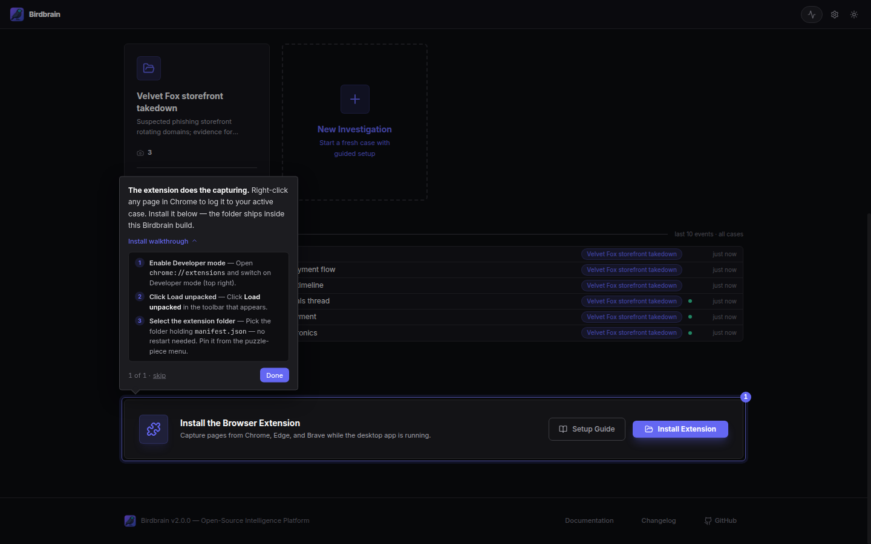Viewport: 871px width, 544px height.
Task: Click 'last 10 events · all cases' label
Action: coord(709,234)
